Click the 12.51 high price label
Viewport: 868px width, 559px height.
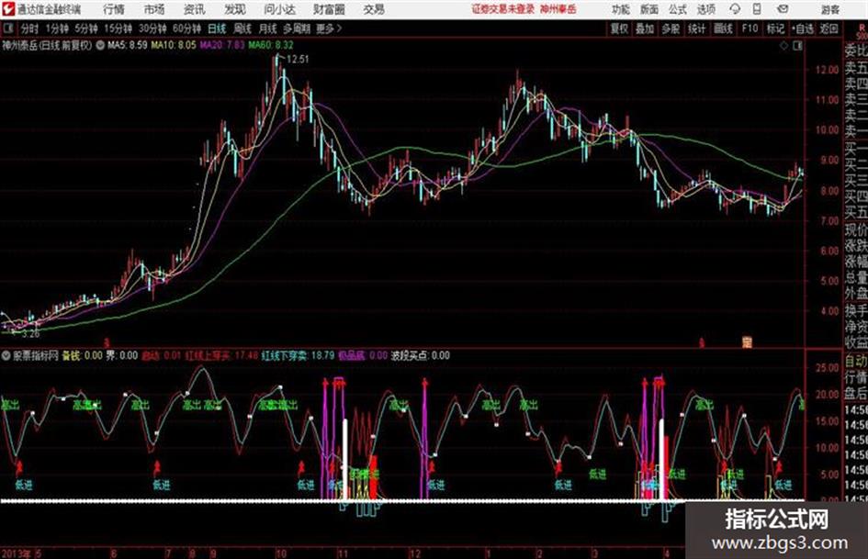tap(298, 60)
